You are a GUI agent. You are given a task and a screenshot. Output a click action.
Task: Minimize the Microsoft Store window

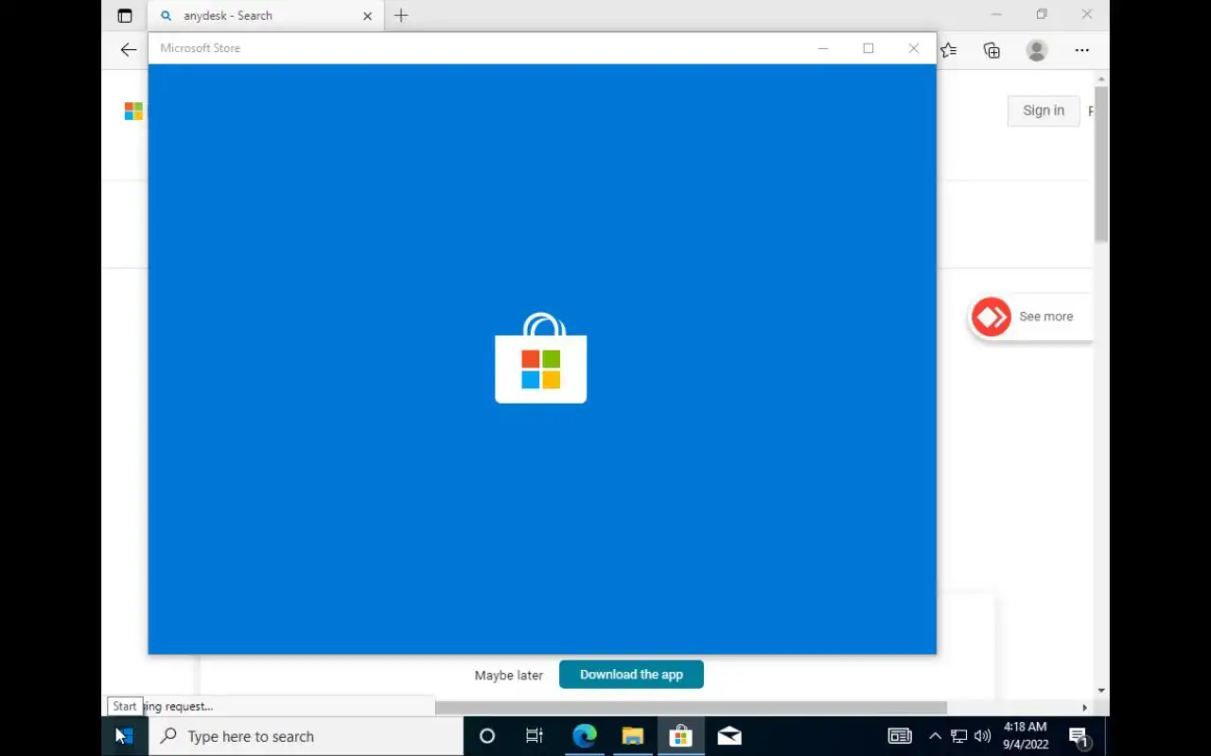pyautogui.click(x=823, y=48)
